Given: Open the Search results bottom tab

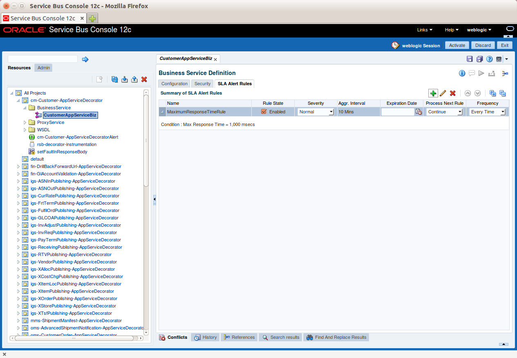Looking at the screenshot, I should [x=280, y=337].
